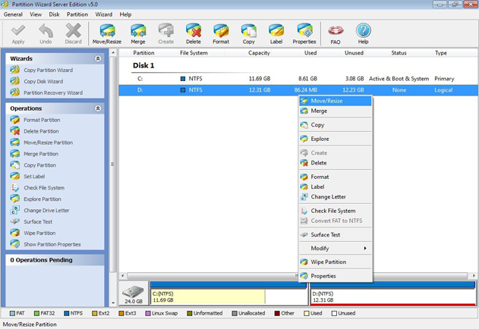Click sidebar scrollbar up arrow
The image size is (479, 329).
tap(113, 53)
